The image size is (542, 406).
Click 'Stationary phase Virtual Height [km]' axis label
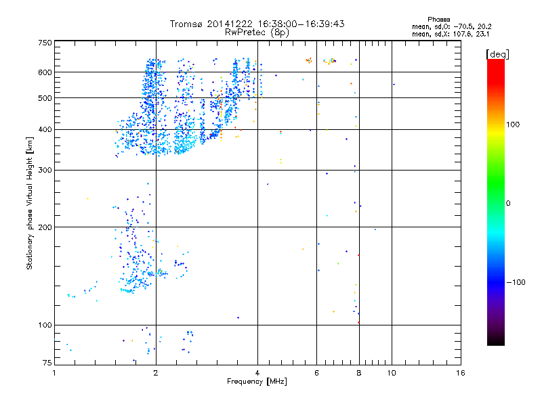[x=29, y=203]
